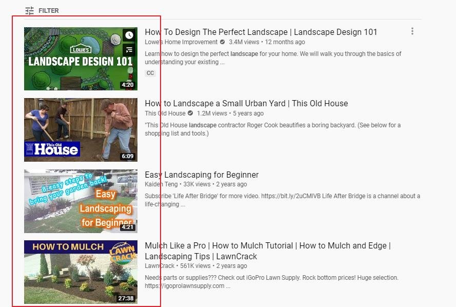Open the search FILTER options

point(42,11)
